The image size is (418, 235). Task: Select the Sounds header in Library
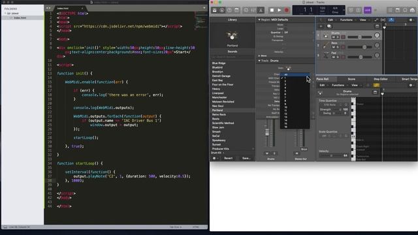pyautogui.click(x=233, y=52)
